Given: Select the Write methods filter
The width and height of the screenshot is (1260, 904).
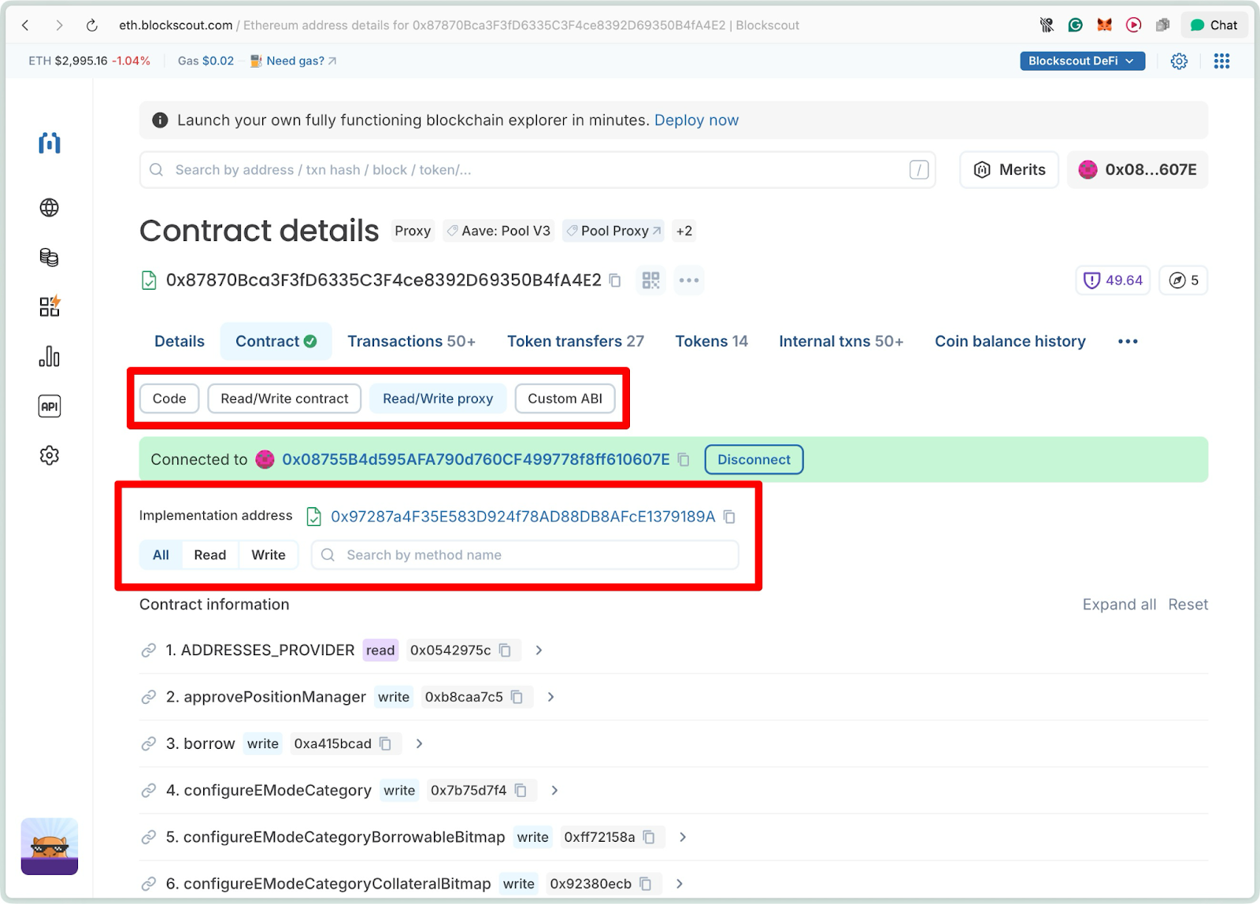Looking at the screenshot, I should (268, 554).
